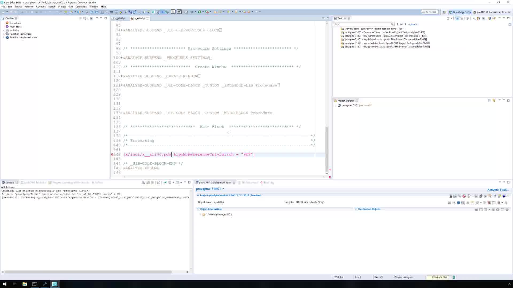This screenshot has height=288, width=513.
Task: Open File Explorer from taskbar
Action: [25, 284]
